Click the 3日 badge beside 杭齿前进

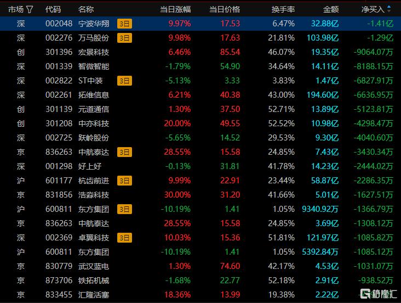pyautogui.click(x=124, y=181)
